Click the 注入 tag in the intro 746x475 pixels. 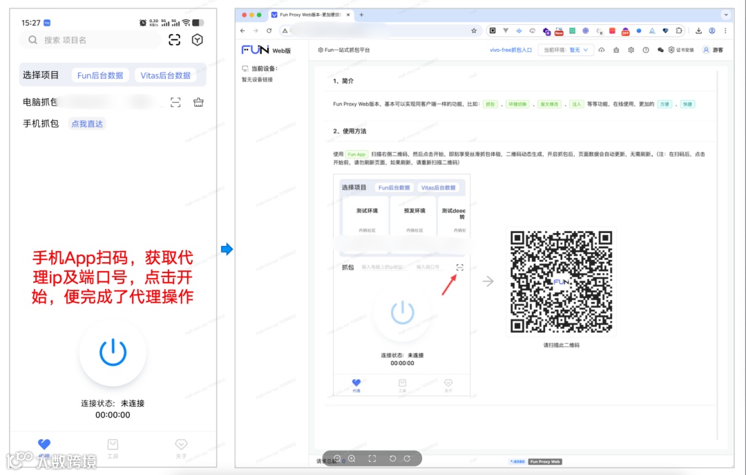pyautogui.click(x=576, y=104)
